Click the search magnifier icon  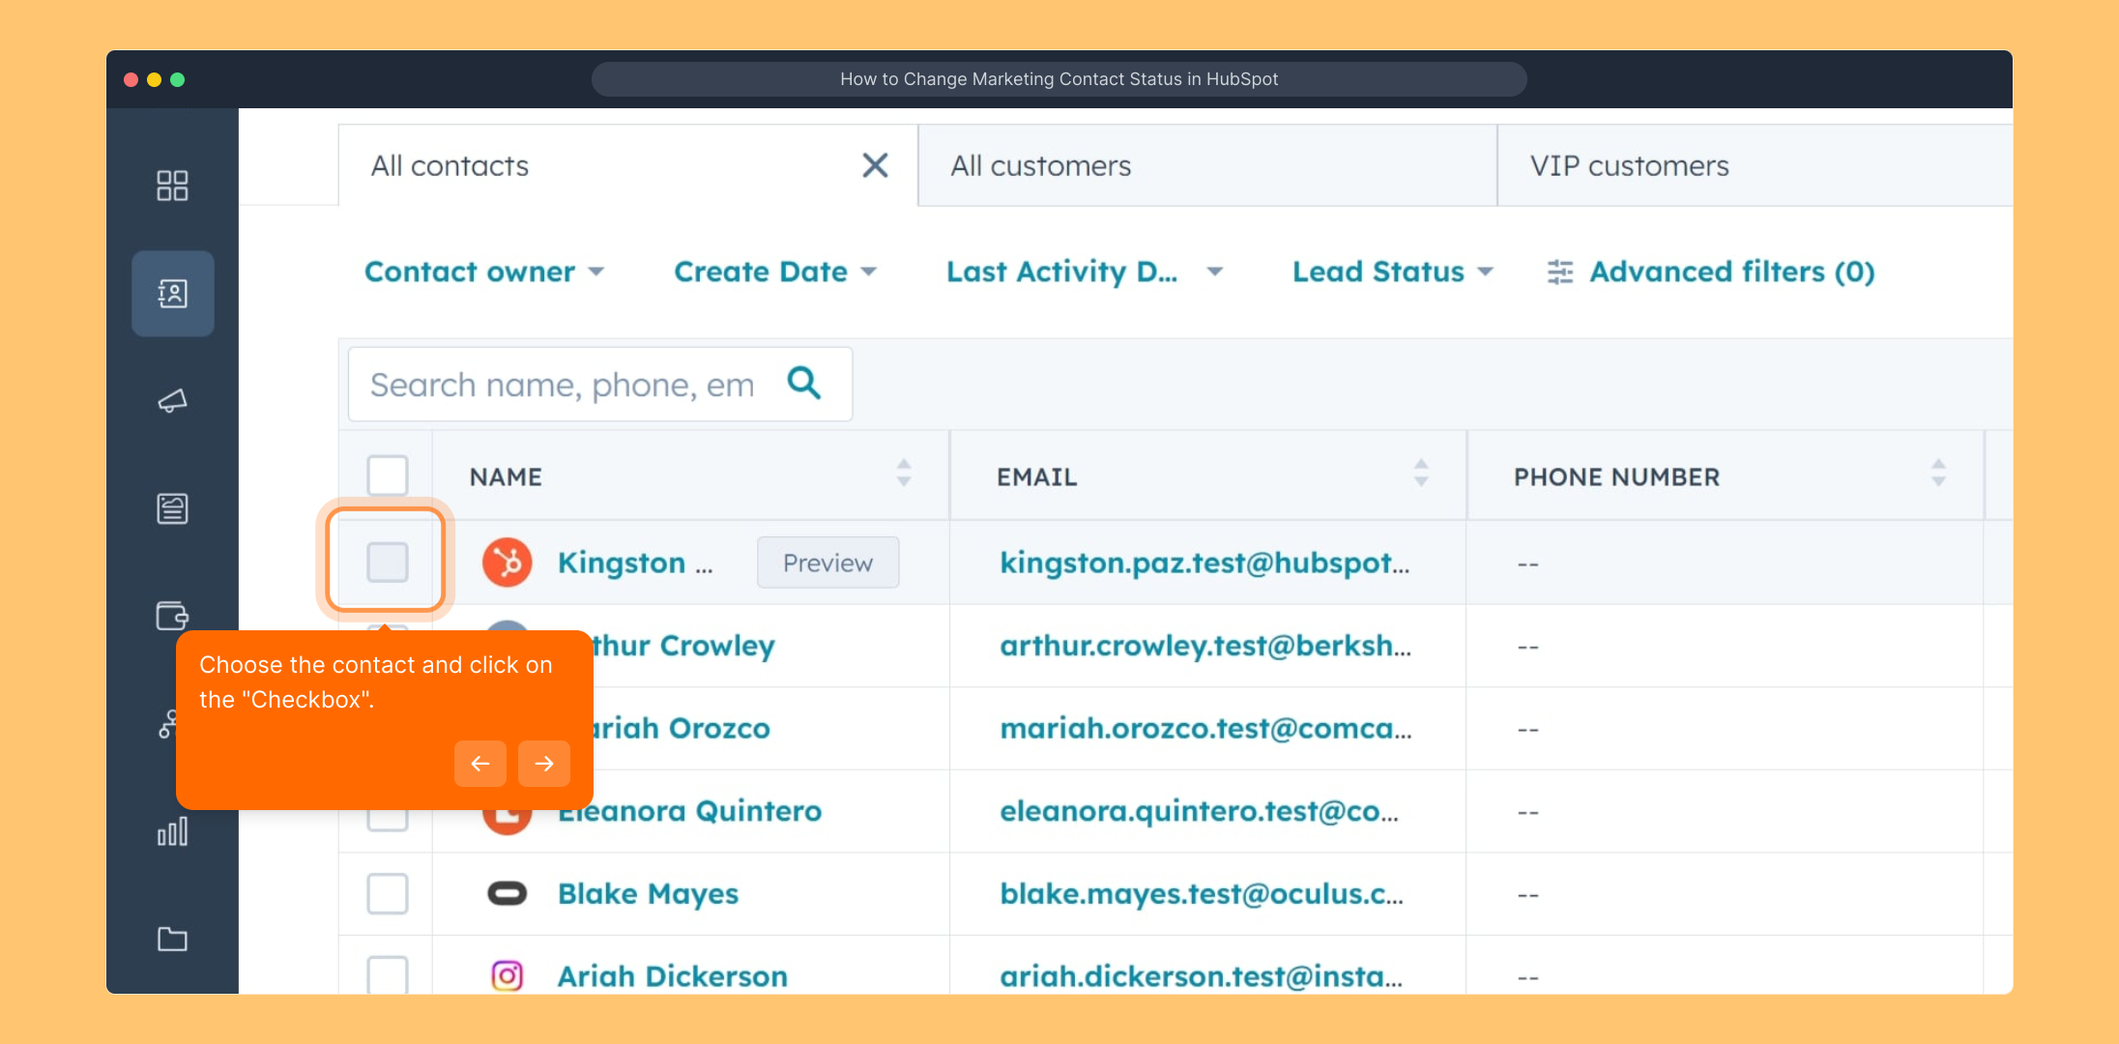[x=804, y=384]
